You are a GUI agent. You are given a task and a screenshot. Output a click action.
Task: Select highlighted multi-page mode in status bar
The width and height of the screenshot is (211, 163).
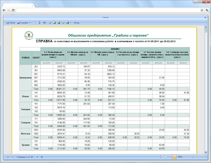(x=174, y=157)
